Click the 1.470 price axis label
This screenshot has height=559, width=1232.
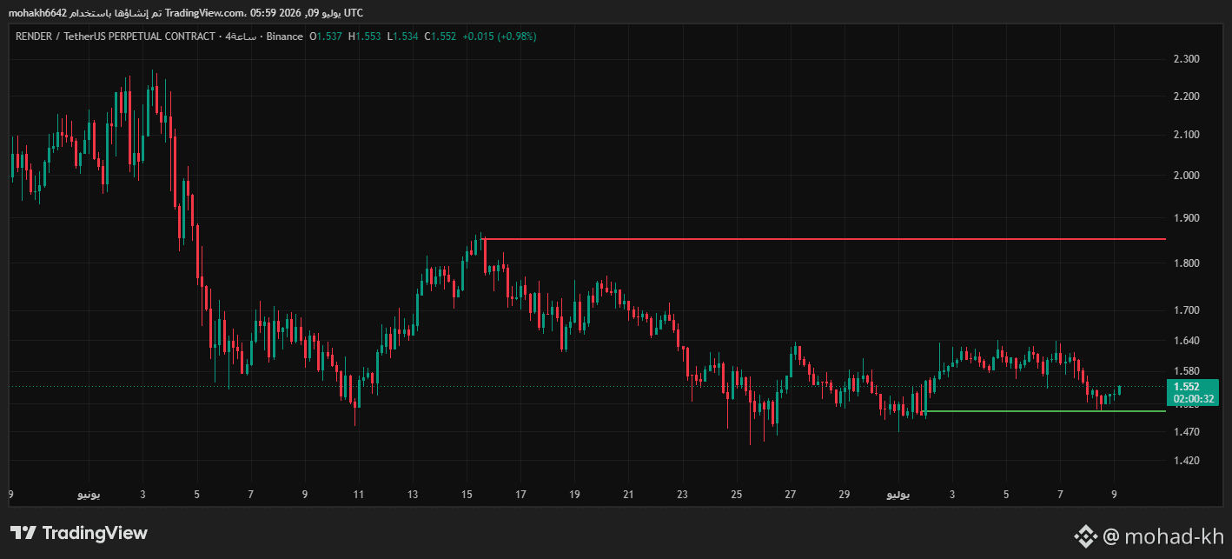(x=1186, y=432)
